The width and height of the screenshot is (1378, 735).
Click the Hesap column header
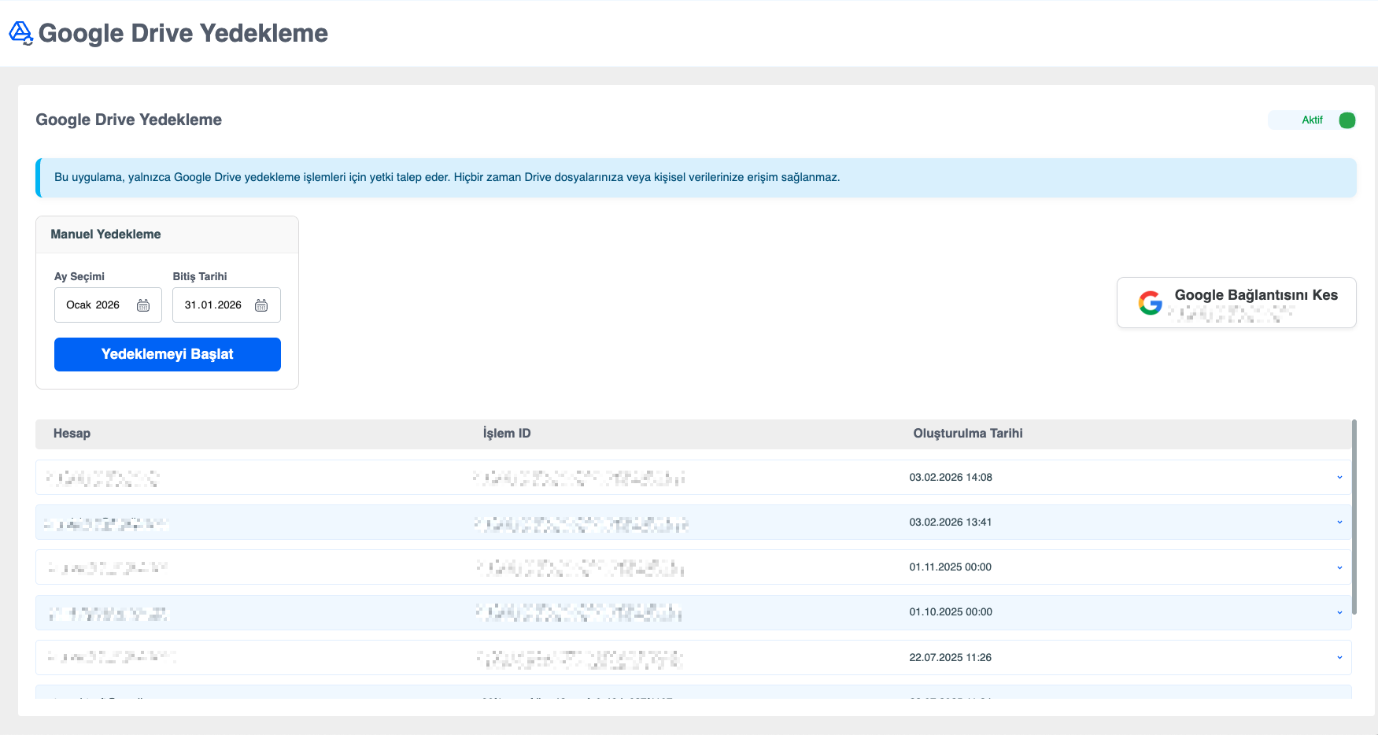(x=72, y=434)
